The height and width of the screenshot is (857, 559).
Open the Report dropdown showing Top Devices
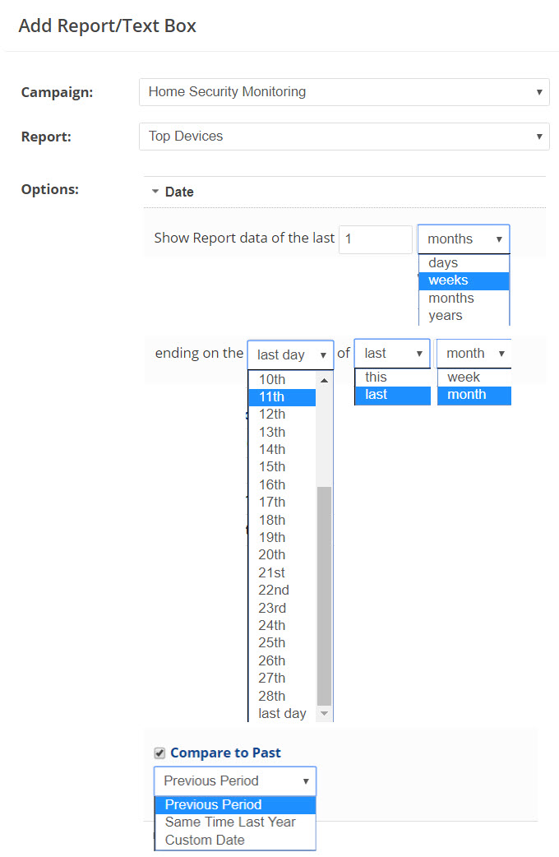point(344,137)
